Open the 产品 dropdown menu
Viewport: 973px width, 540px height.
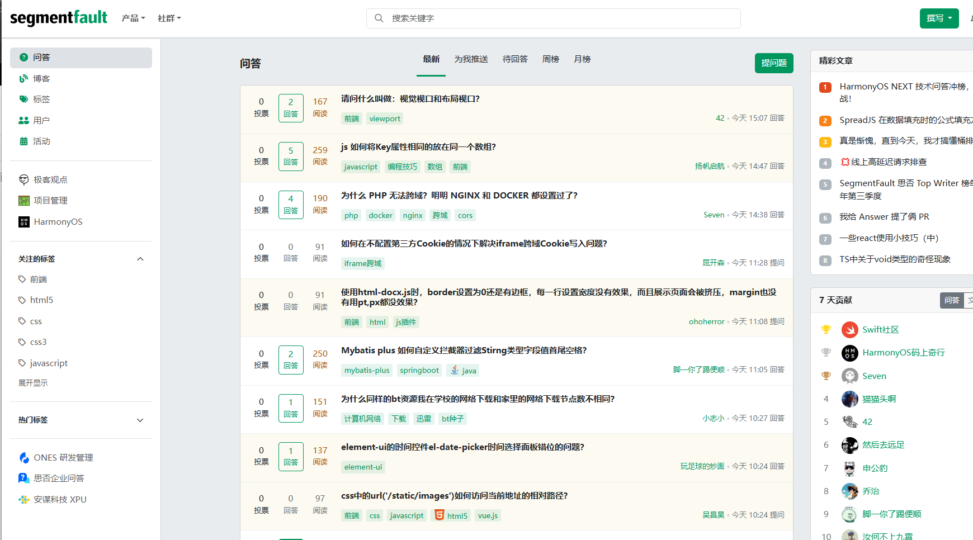pyautogui.click(x=134, y=18)
